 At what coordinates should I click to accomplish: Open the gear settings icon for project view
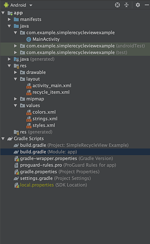138,5
